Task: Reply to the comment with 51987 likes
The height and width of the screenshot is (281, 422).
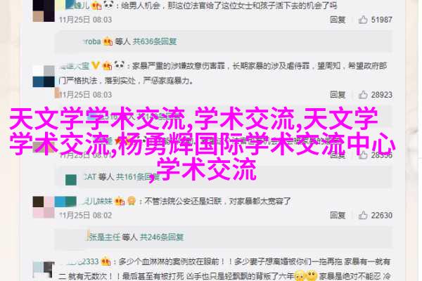Action: (338, 20)
